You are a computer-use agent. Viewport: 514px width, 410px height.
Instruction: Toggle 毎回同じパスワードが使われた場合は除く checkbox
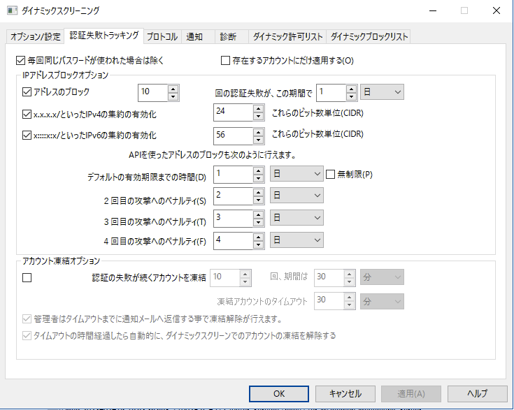click(x=20, y=60)
